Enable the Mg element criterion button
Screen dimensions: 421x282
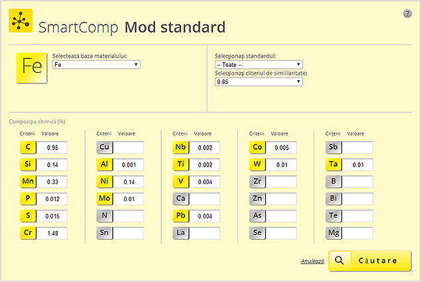[333, 233]
